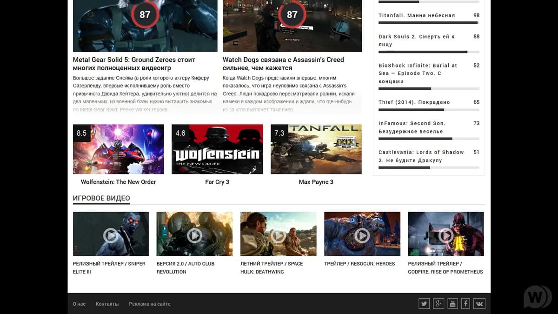Open 'Titanfall. Манна небесная' review

pyautogui.click(x=417, y=15)
